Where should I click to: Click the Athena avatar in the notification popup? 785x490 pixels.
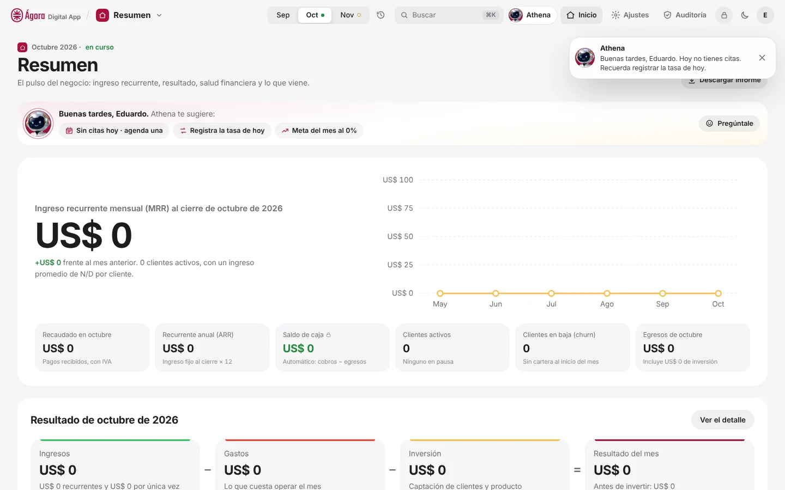[x=585, y=58]
